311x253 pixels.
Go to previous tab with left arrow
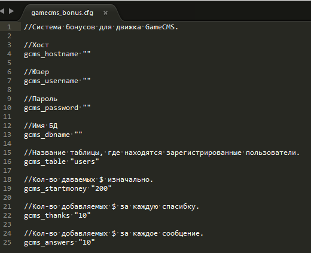2,11
